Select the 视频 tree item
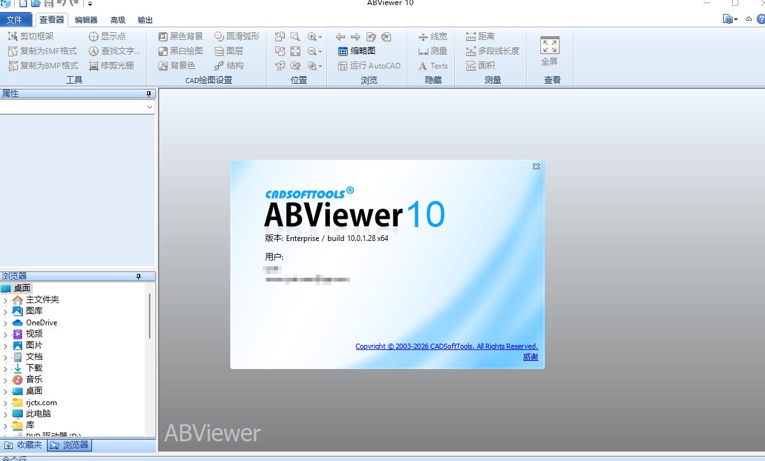 (x=34, y=334)
